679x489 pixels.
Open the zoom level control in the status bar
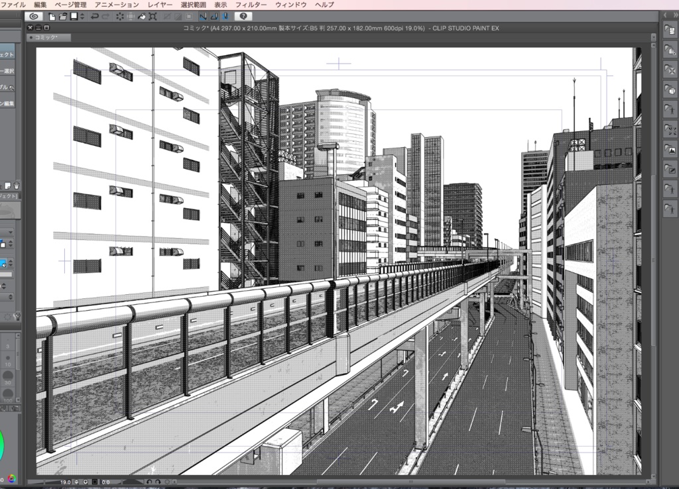pos(65,484)
